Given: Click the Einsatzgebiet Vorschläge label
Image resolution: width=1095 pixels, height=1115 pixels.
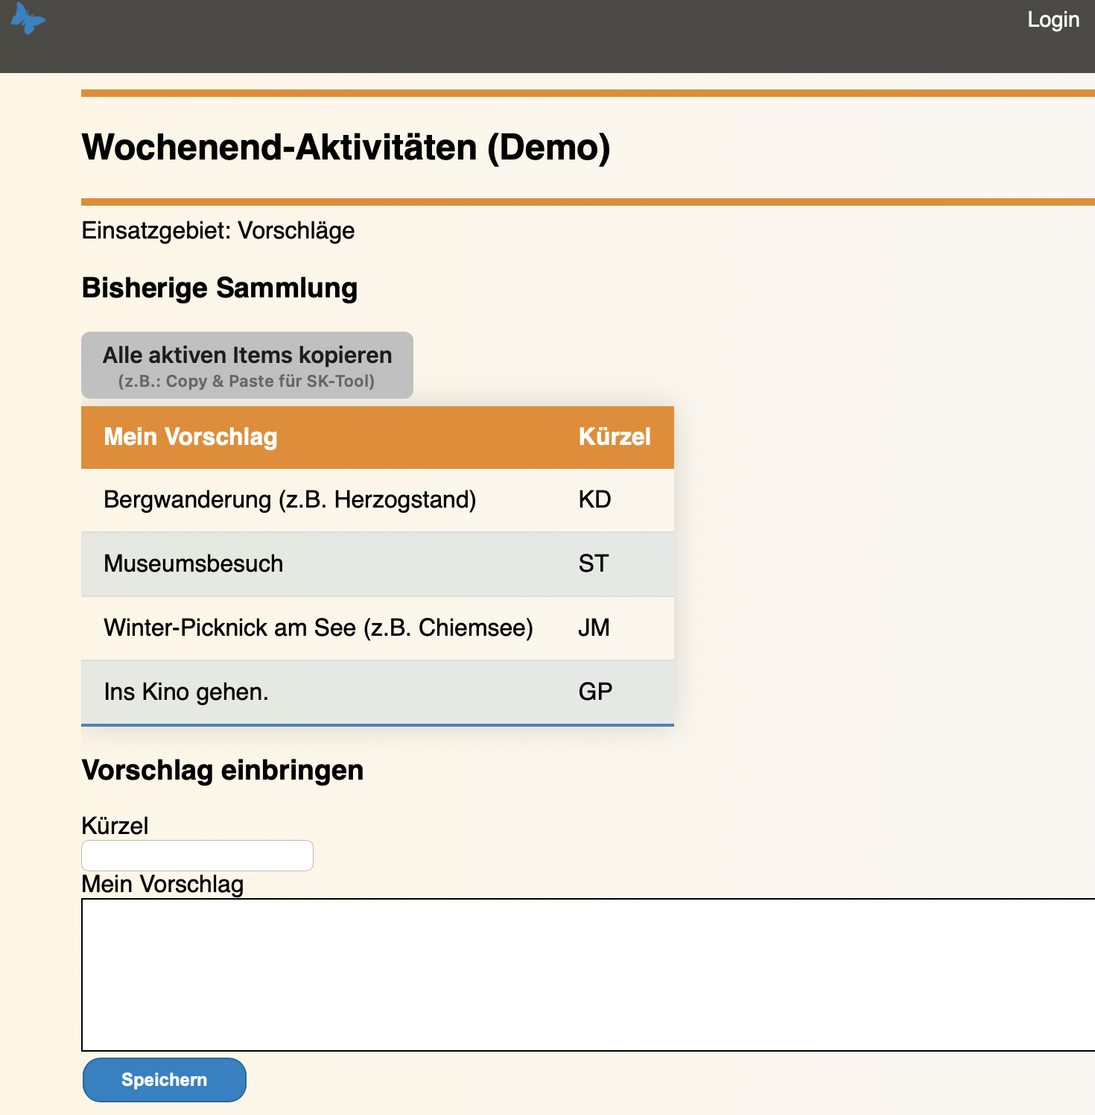Looking at the screenshot, I should coord(218,230).
